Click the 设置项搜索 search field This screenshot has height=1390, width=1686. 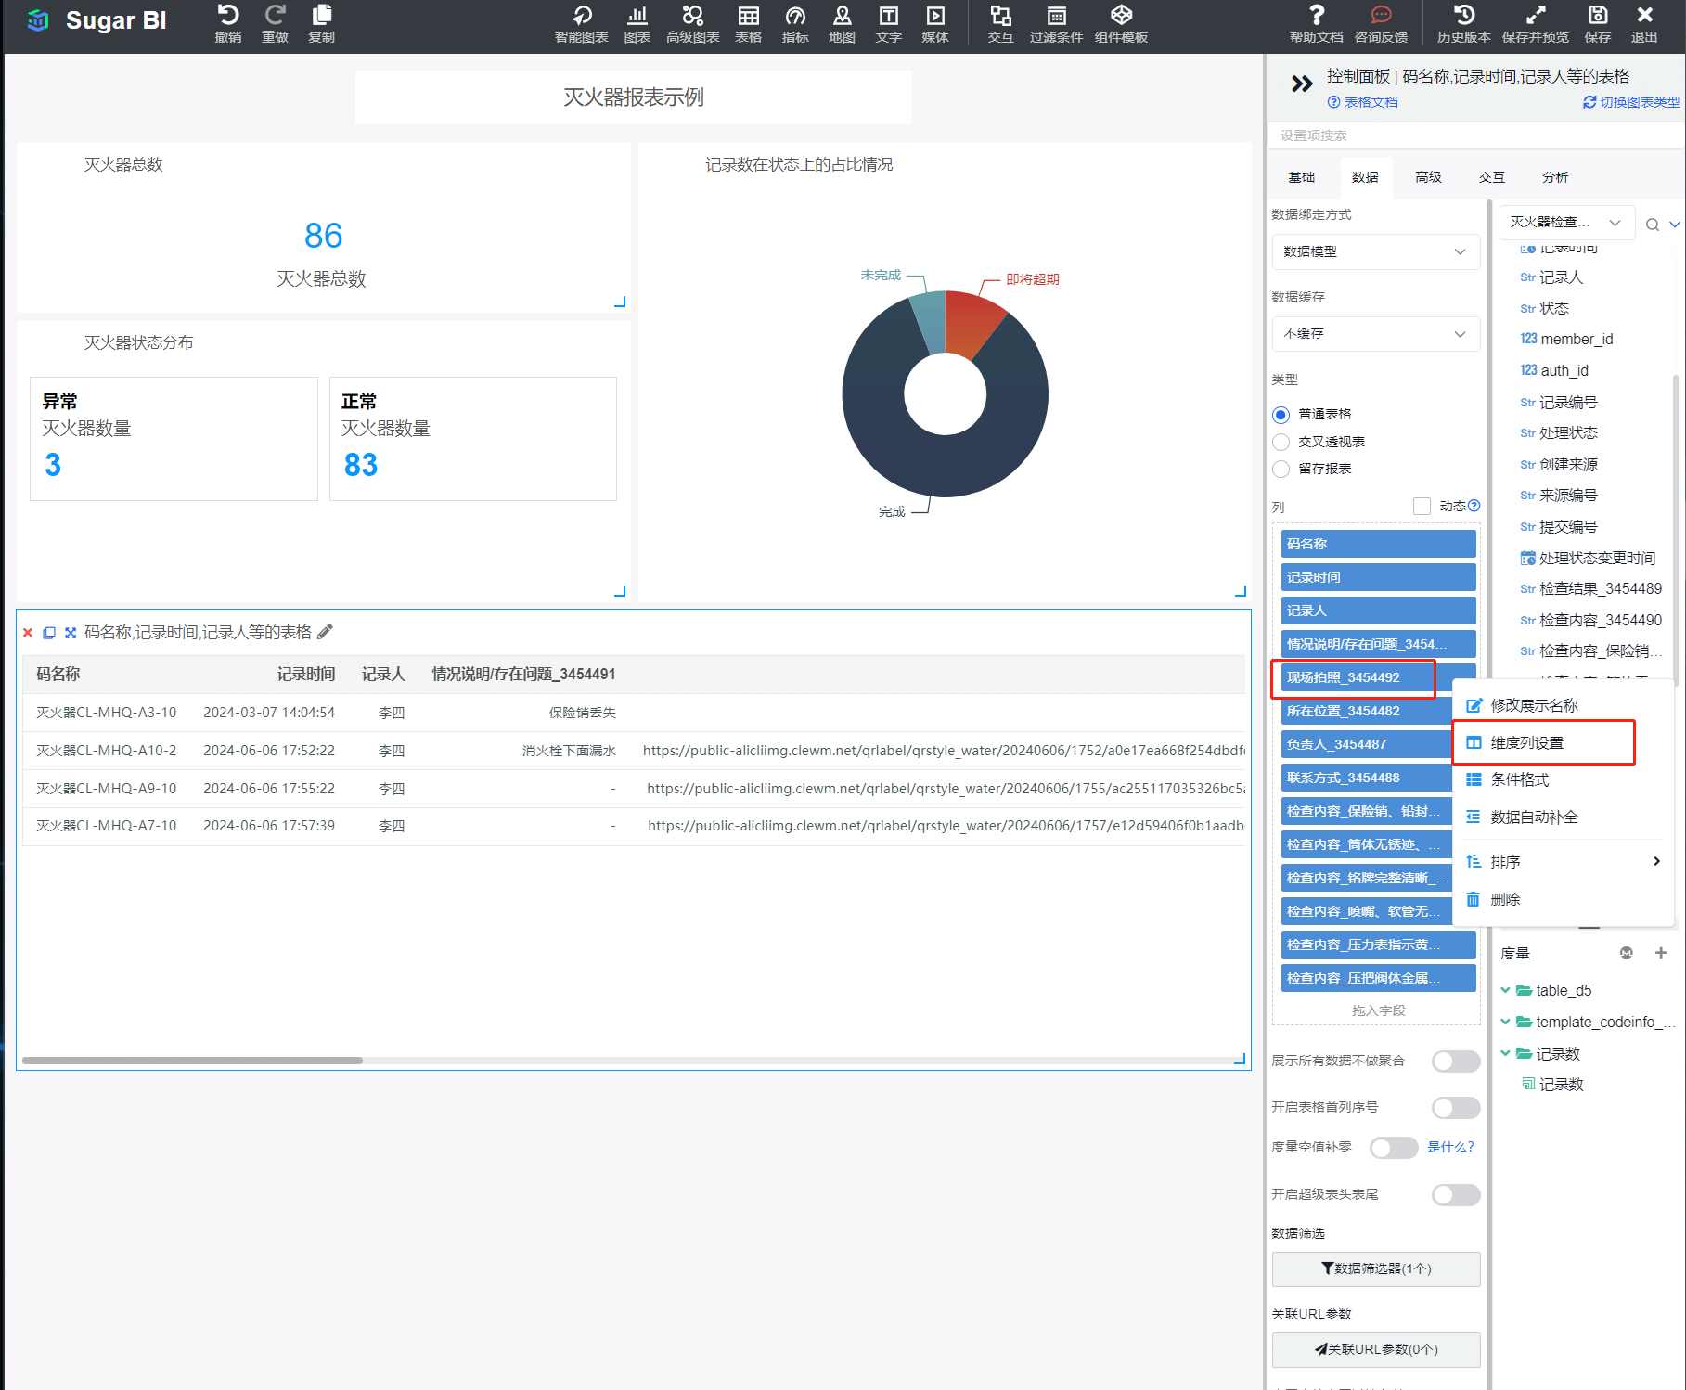(1475, 135)
